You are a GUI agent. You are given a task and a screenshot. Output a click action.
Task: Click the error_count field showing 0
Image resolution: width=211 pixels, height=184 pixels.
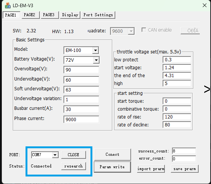click(x=184, y=159)
